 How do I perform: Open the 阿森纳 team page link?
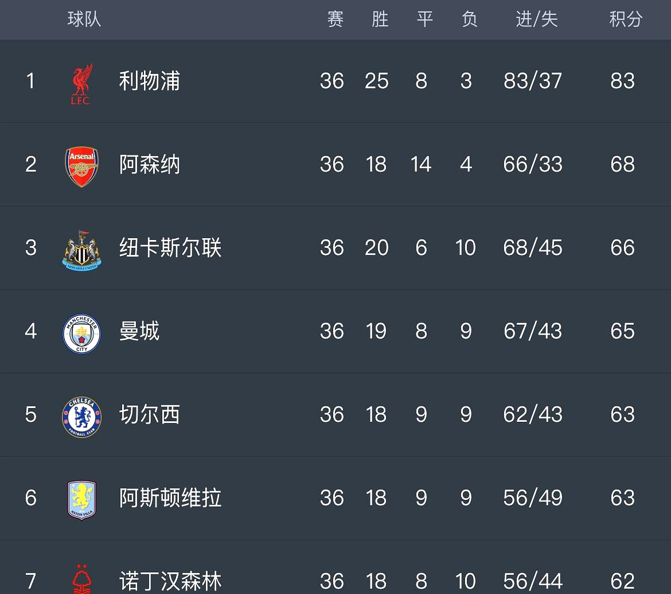coord(149,165)
